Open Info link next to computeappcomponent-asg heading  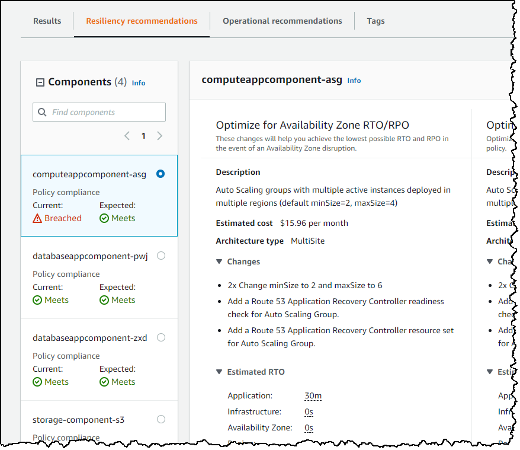tap(354, 81)
